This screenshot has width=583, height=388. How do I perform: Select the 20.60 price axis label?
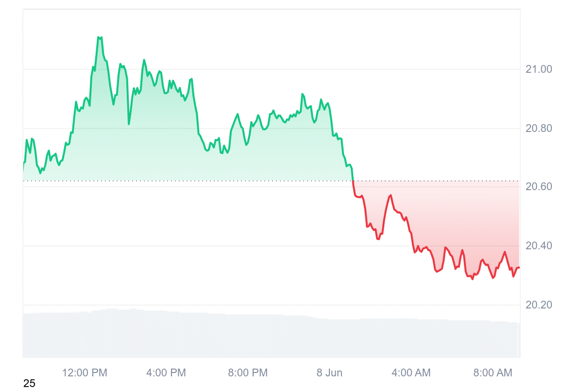coord(539,187)
